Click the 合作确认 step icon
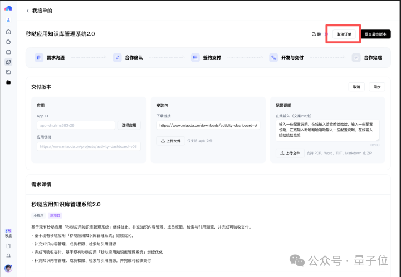Viewport: 401px width, 277px height. 117,57
